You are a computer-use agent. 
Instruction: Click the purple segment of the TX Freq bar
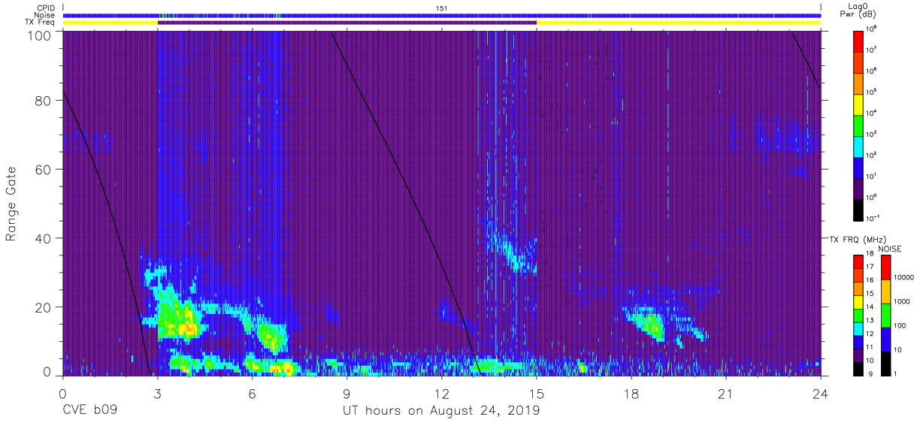click(x=347, y=23)
